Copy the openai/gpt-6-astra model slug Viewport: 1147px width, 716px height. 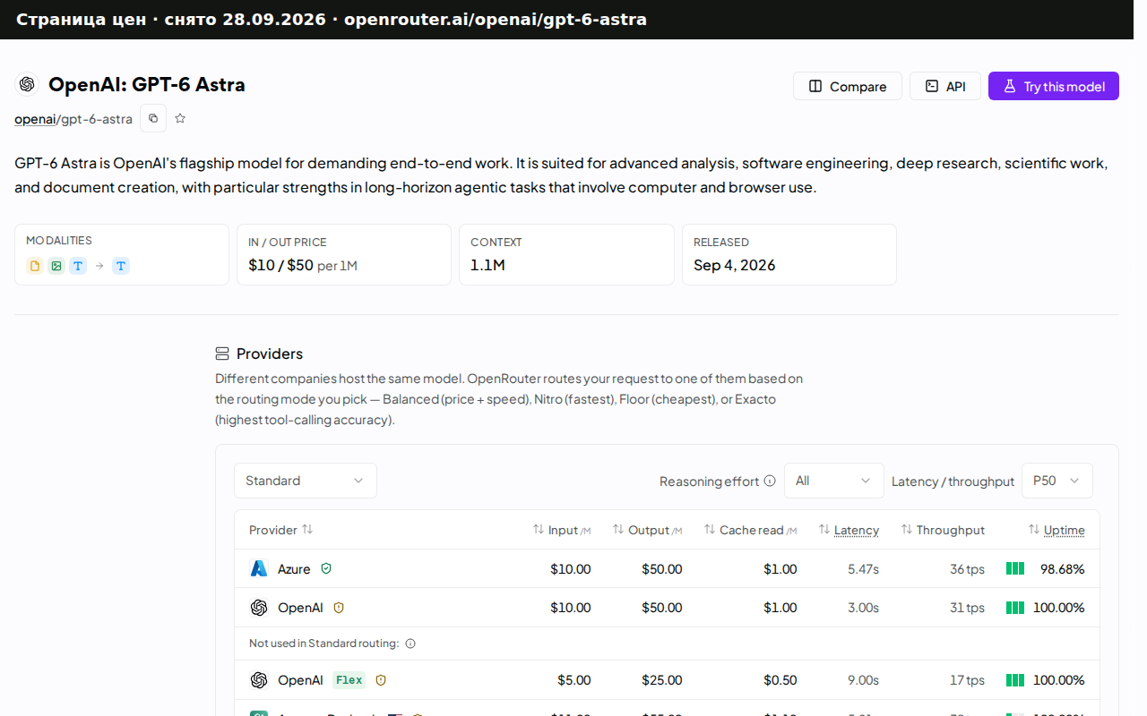(x=153, y=118)
